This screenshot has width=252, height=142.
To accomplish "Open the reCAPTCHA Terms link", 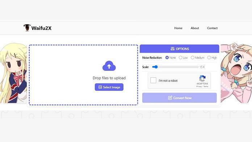I will [206, 86].
